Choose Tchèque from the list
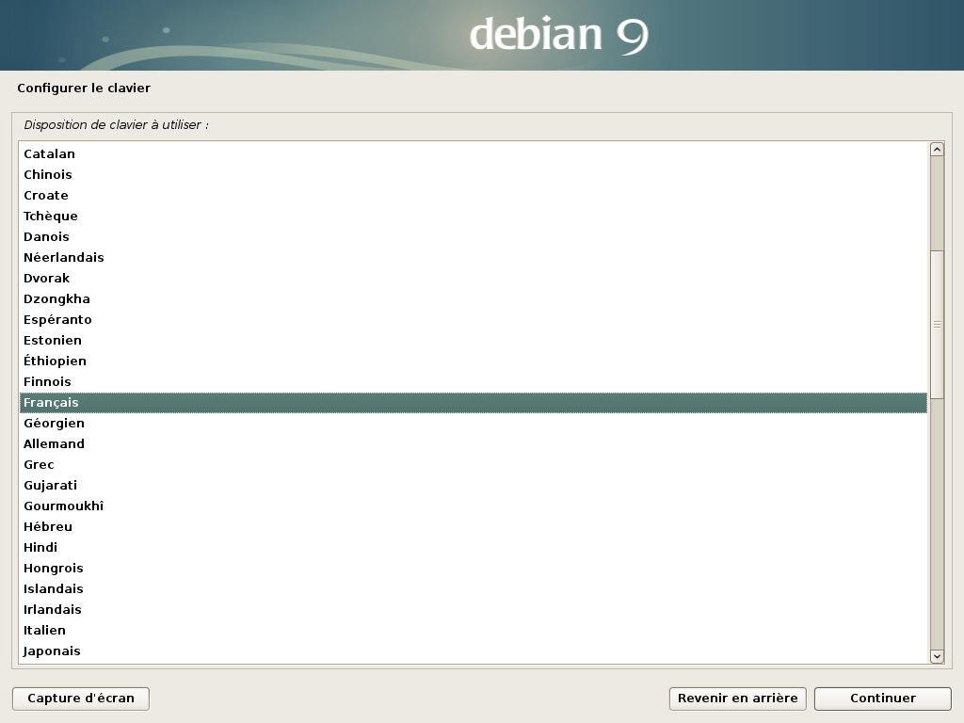 (x=473, y=216)
